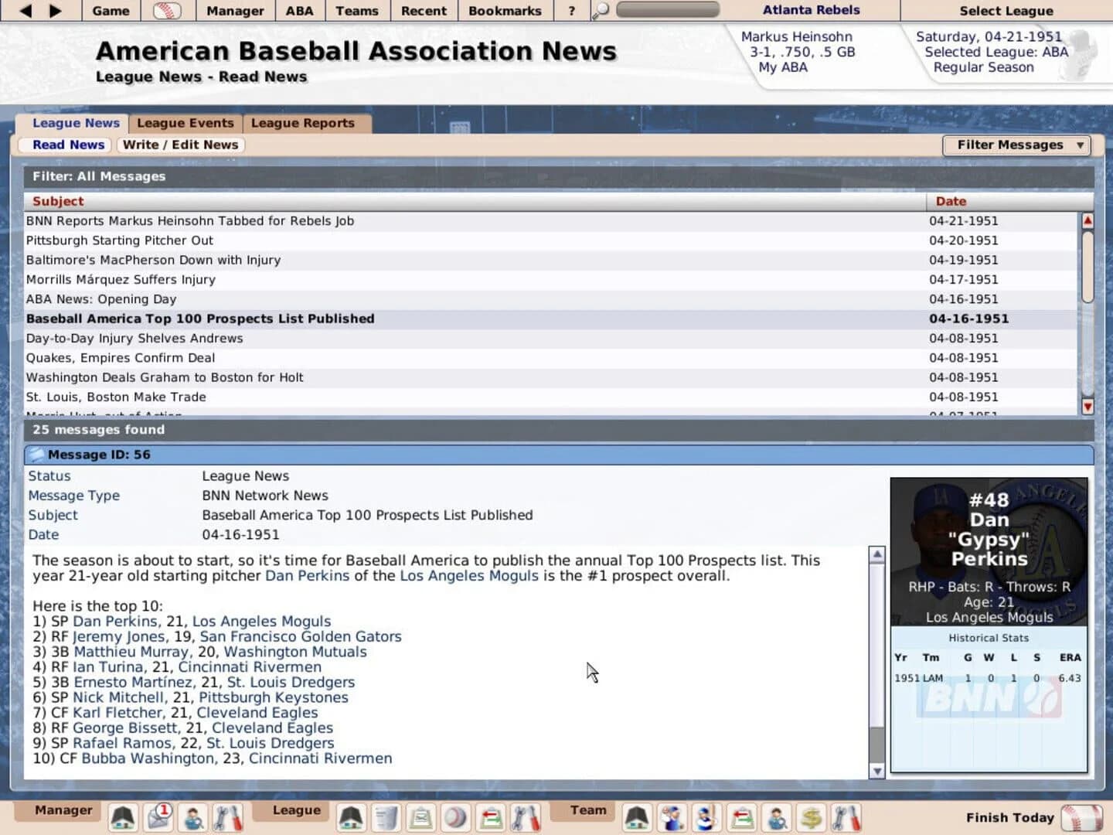Open manager options via wrench icon

coord(228,817)
